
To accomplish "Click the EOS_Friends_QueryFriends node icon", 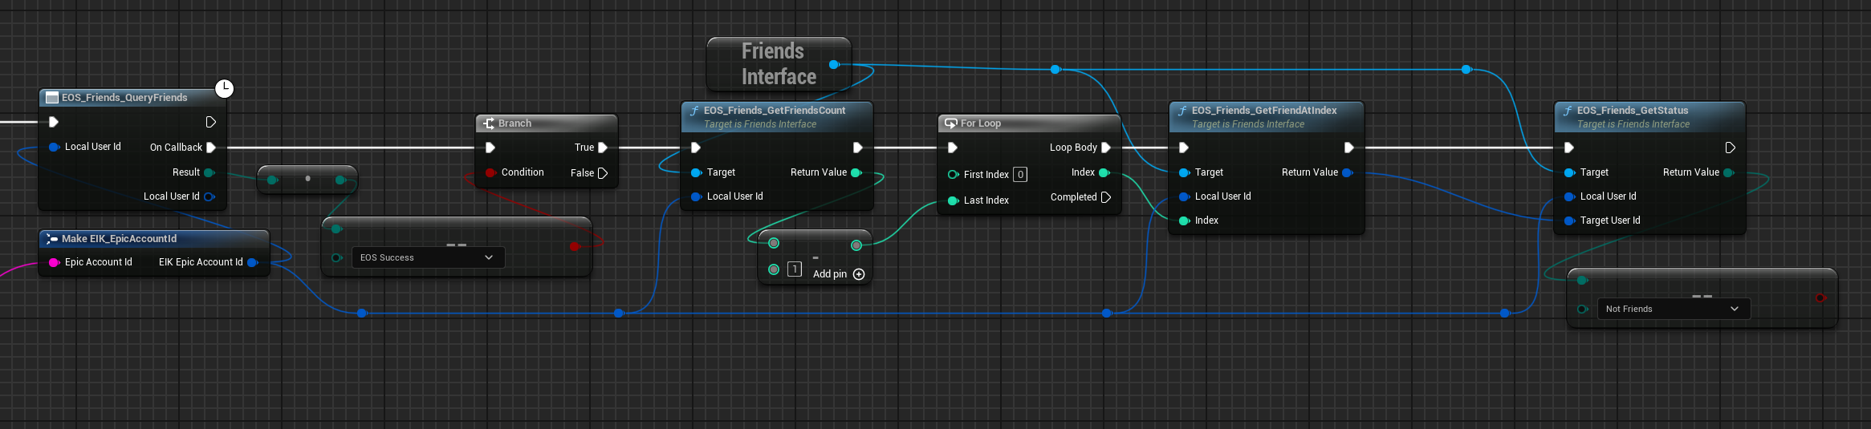I will [52, 98].
